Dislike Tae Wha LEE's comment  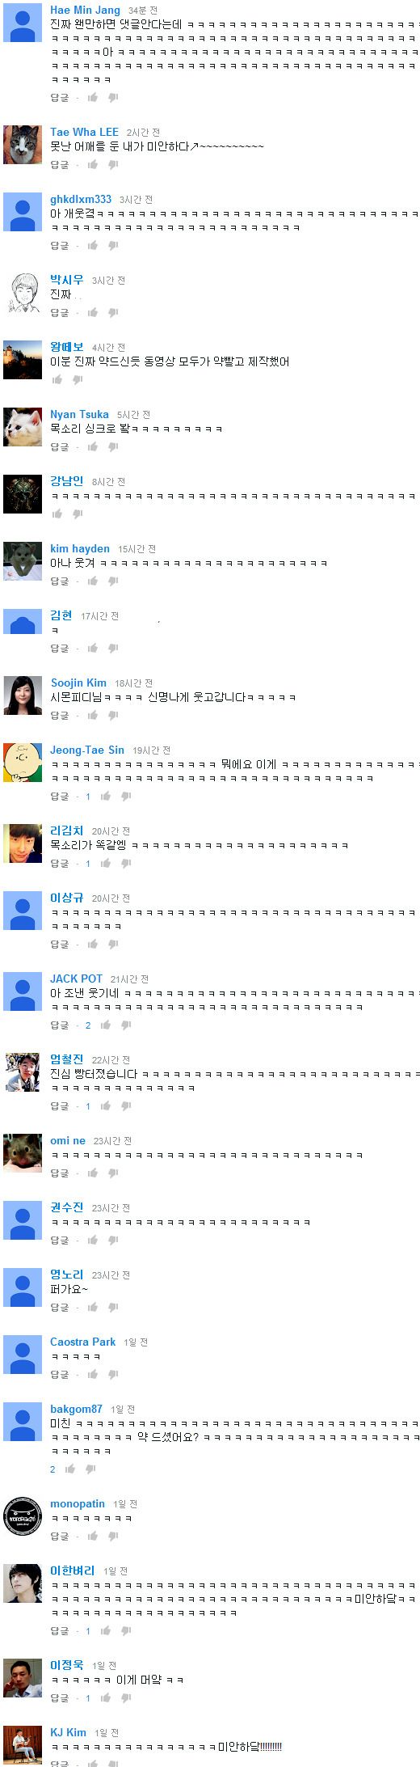[113, 165]
